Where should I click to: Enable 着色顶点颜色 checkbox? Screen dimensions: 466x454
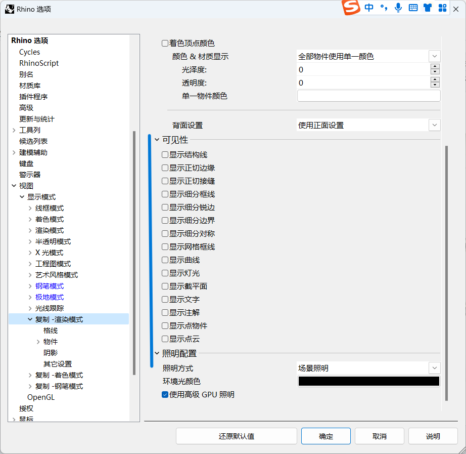[165, 44]
